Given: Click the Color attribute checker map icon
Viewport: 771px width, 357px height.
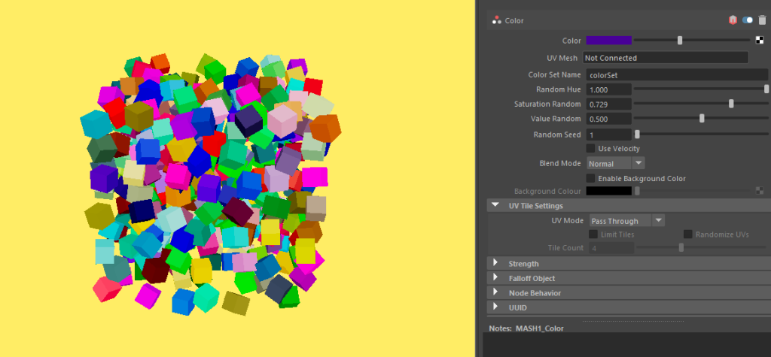Looking at the screenshot, I should [760, 41].
